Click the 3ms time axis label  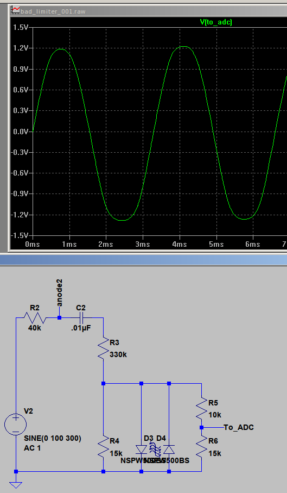(142, 244)
